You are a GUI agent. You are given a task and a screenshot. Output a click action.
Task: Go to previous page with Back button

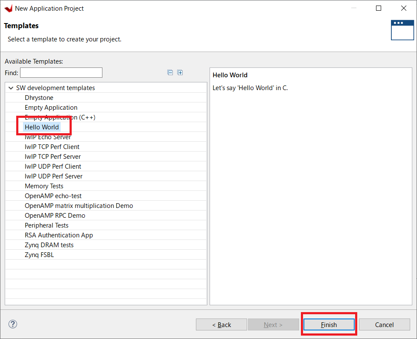click(x=222, y=324)
